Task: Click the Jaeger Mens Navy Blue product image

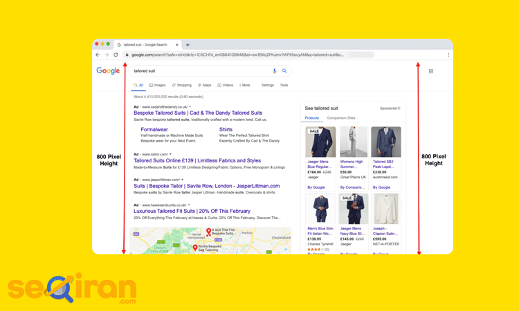Action: tap(354, 209)
